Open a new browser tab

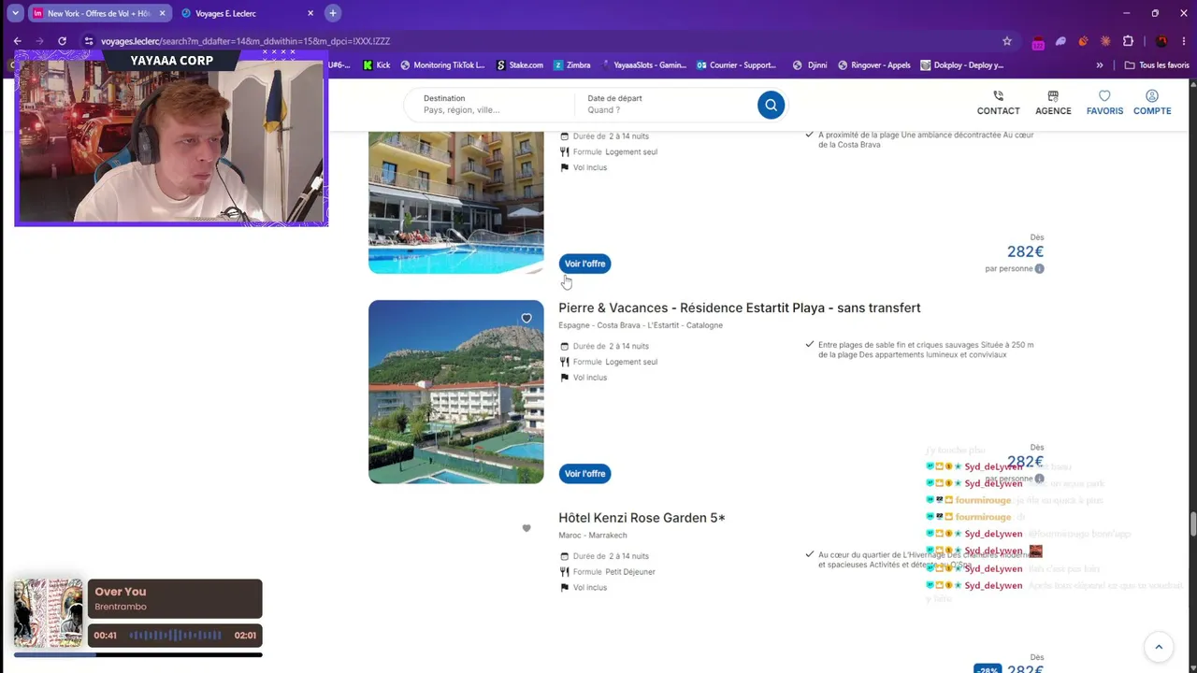click(x=332, y=13)
